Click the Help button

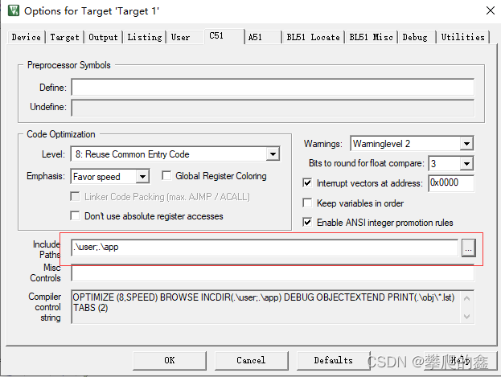pyautogui.click(x=461, y=360)
